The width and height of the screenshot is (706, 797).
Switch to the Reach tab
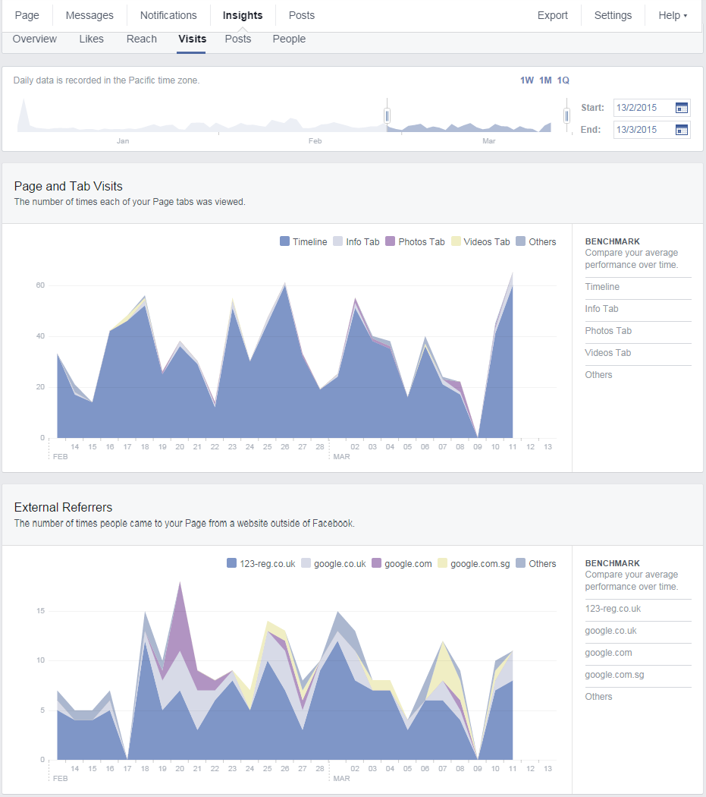142,39
